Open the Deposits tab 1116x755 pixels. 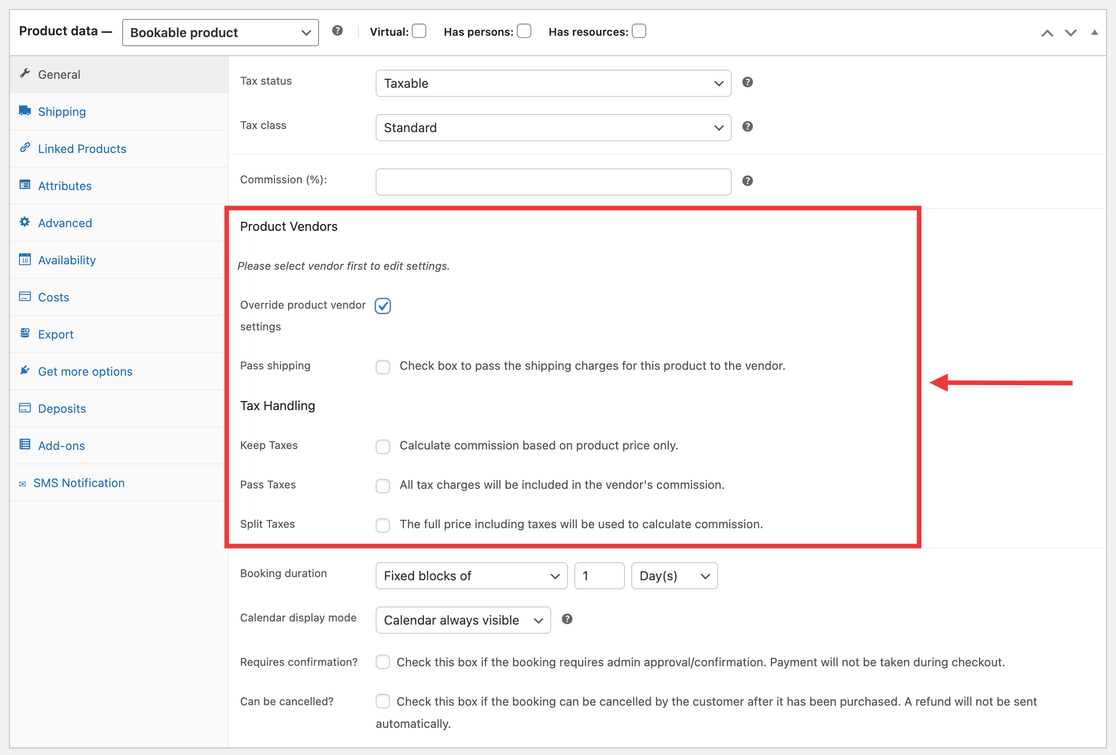pyautogui.click(x=62, y=408)
